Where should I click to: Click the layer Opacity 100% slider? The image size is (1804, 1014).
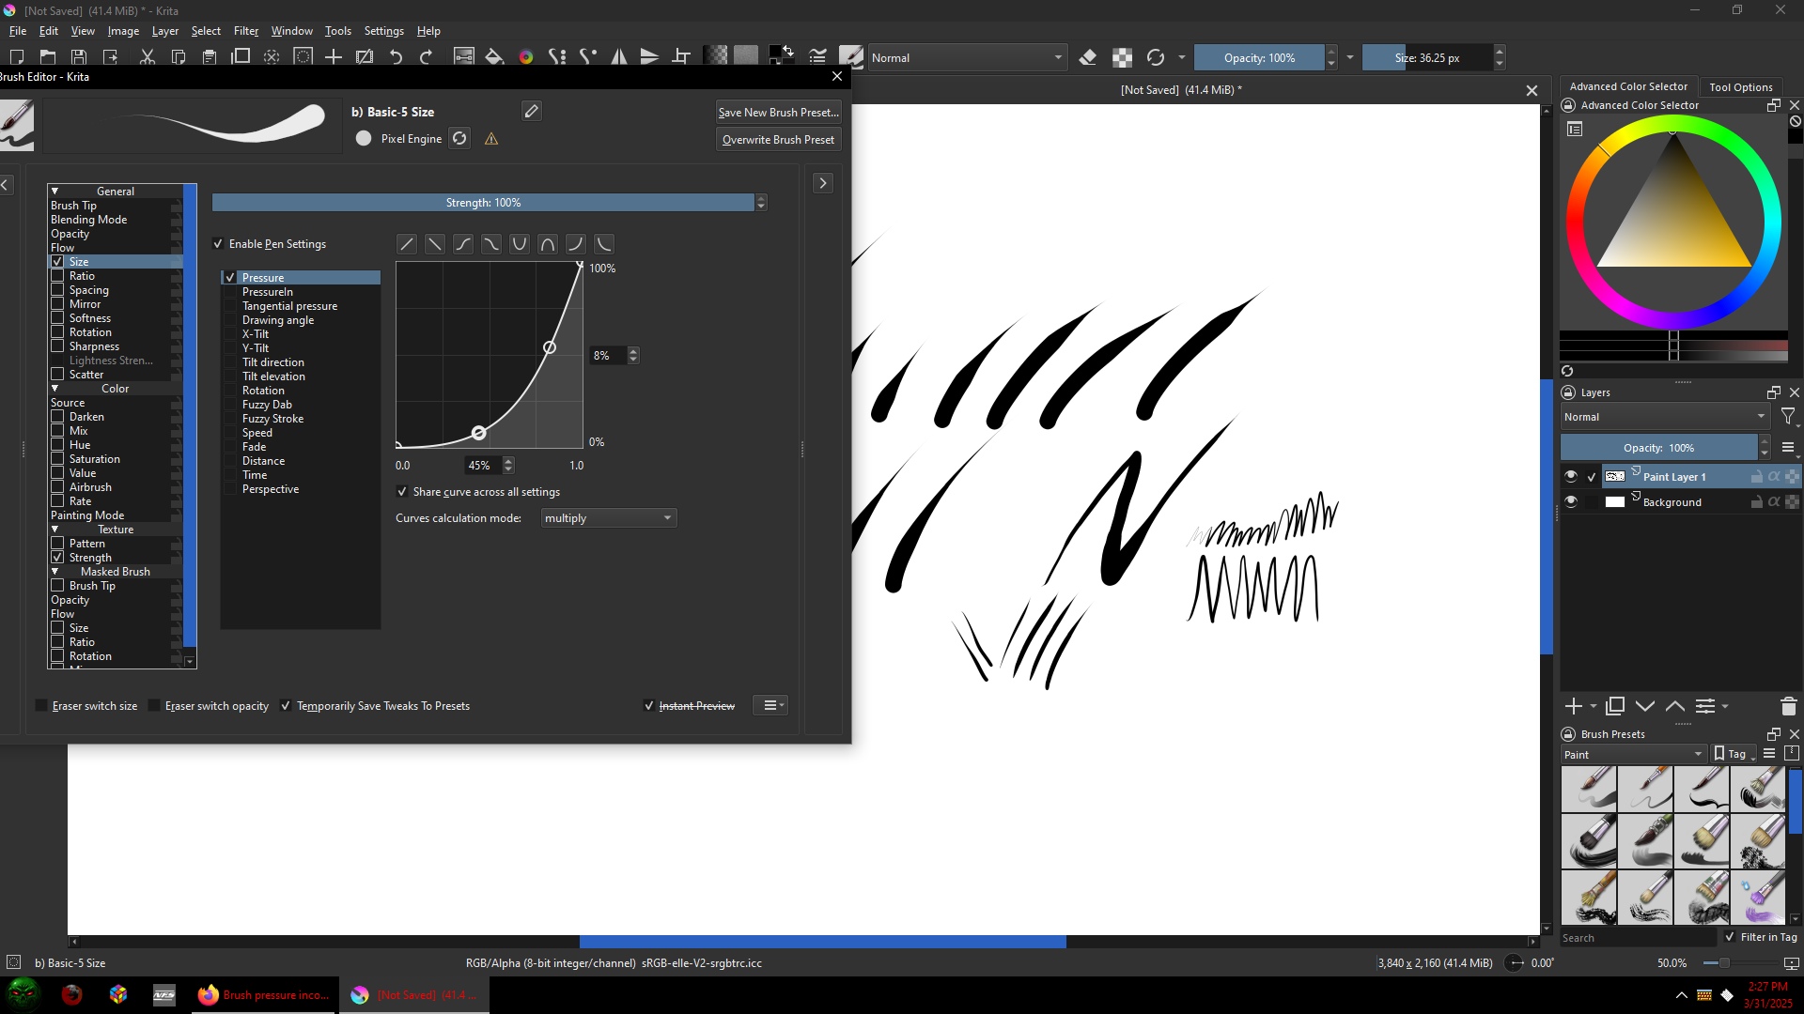pos(1658,448)
